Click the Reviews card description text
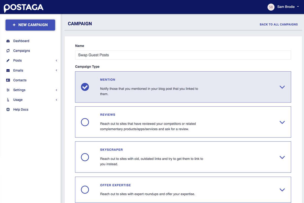304x203 pixels. [148, 126]
